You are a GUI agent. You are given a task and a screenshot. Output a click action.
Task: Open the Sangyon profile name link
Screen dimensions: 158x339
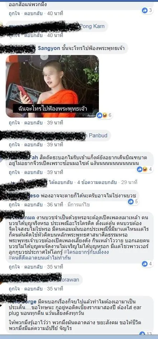(x=49, y=48)
